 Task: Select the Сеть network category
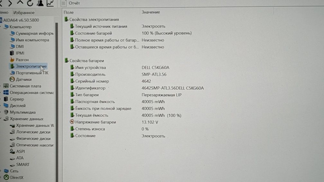click(14, 171)
